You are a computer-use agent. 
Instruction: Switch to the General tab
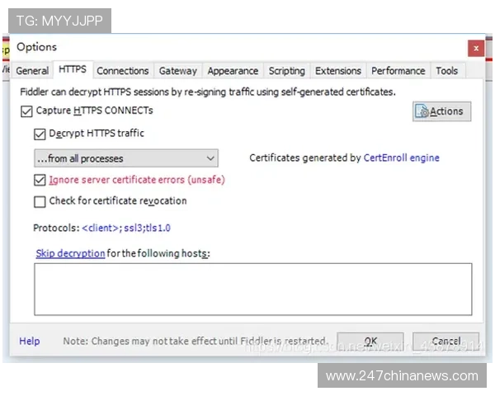pos(32,71)
